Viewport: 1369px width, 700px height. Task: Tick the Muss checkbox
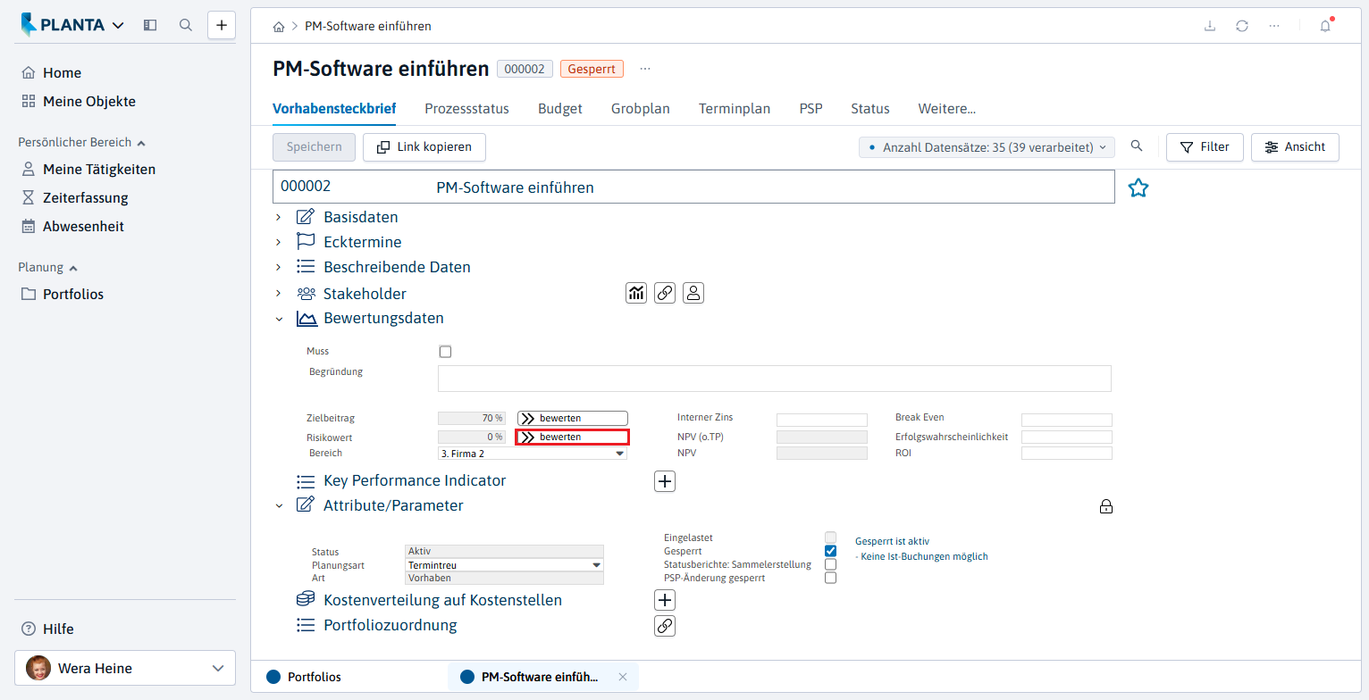pyautogui.click(x=445, y=352)
